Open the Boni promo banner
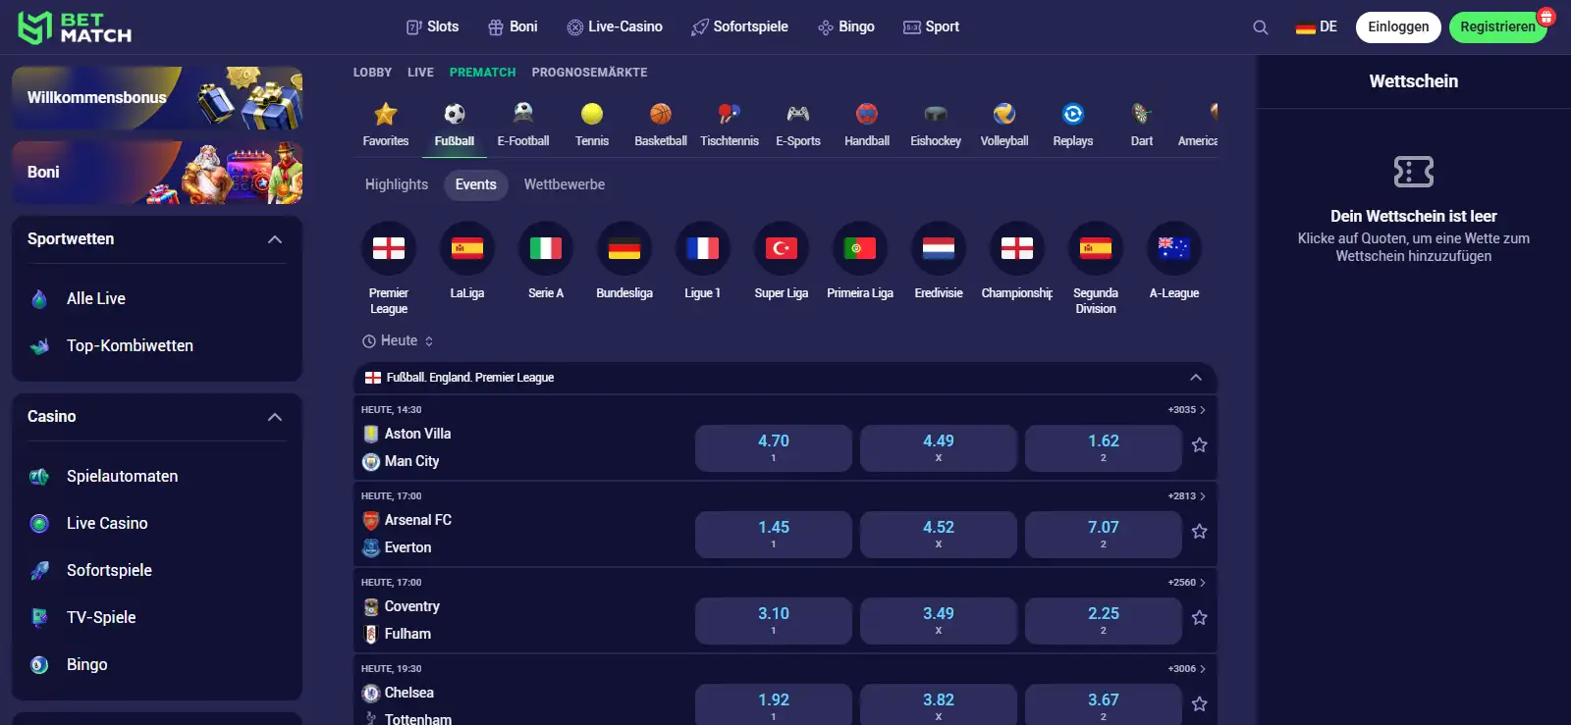The height and width of the screenshot is (725, 1571). (157, 173)
